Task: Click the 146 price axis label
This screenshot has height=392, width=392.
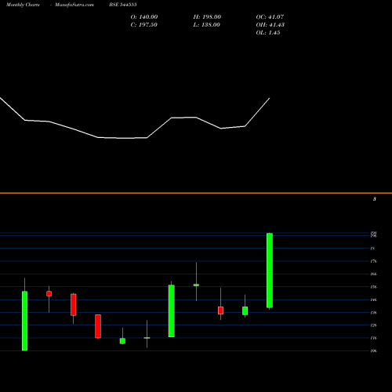Action: (374, 299)
